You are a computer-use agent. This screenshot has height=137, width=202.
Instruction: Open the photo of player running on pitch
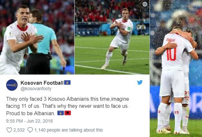click(x=112, y=37)
